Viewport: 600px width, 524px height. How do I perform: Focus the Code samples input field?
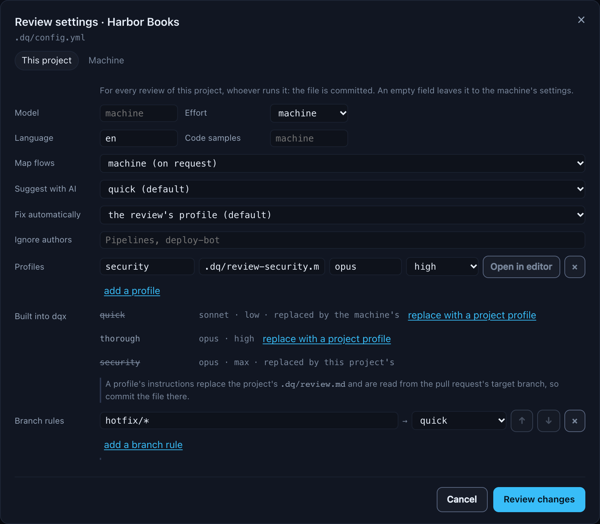point(309,138)
